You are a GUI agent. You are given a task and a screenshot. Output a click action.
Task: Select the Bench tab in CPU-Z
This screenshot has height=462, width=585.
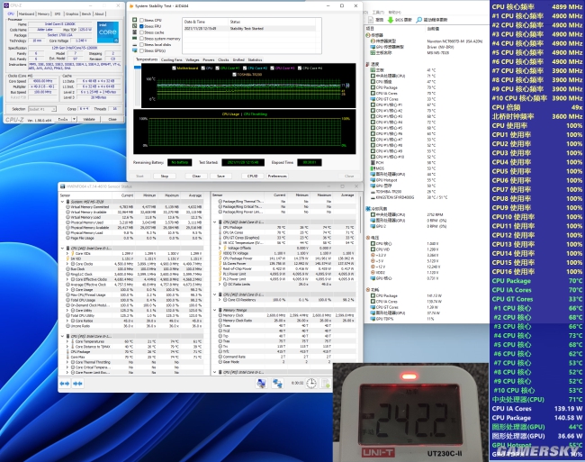point(86,14)
